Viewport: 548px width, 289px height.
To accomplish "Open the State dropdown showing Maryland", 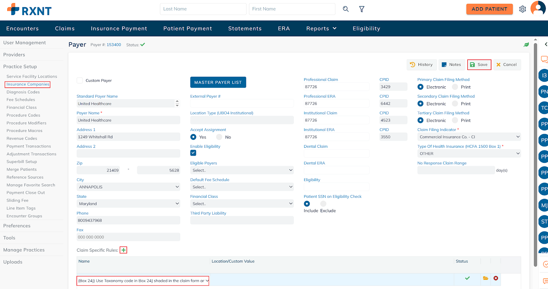I will 128,204.
